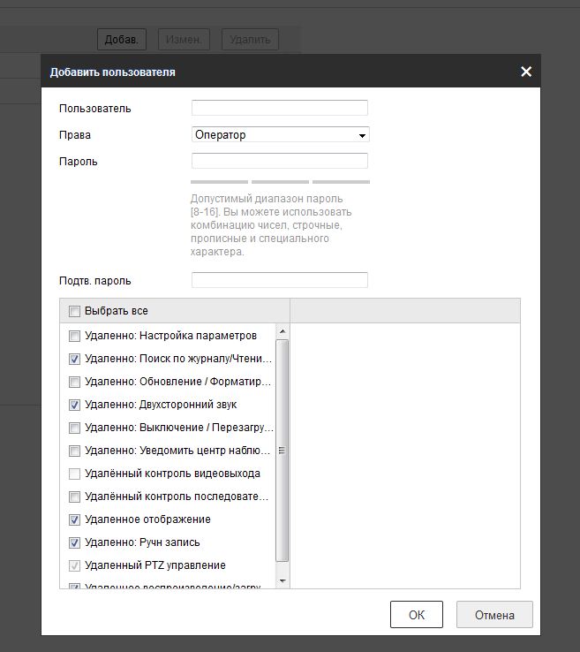Uncheck Удаленное отображение checkbox

74,519
